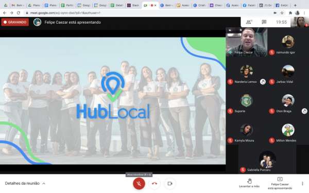Image resolution: width=309 pixels, height=193 pixels.
Task: Click the camera-in-use icon in the address bar
Action: 275,13
